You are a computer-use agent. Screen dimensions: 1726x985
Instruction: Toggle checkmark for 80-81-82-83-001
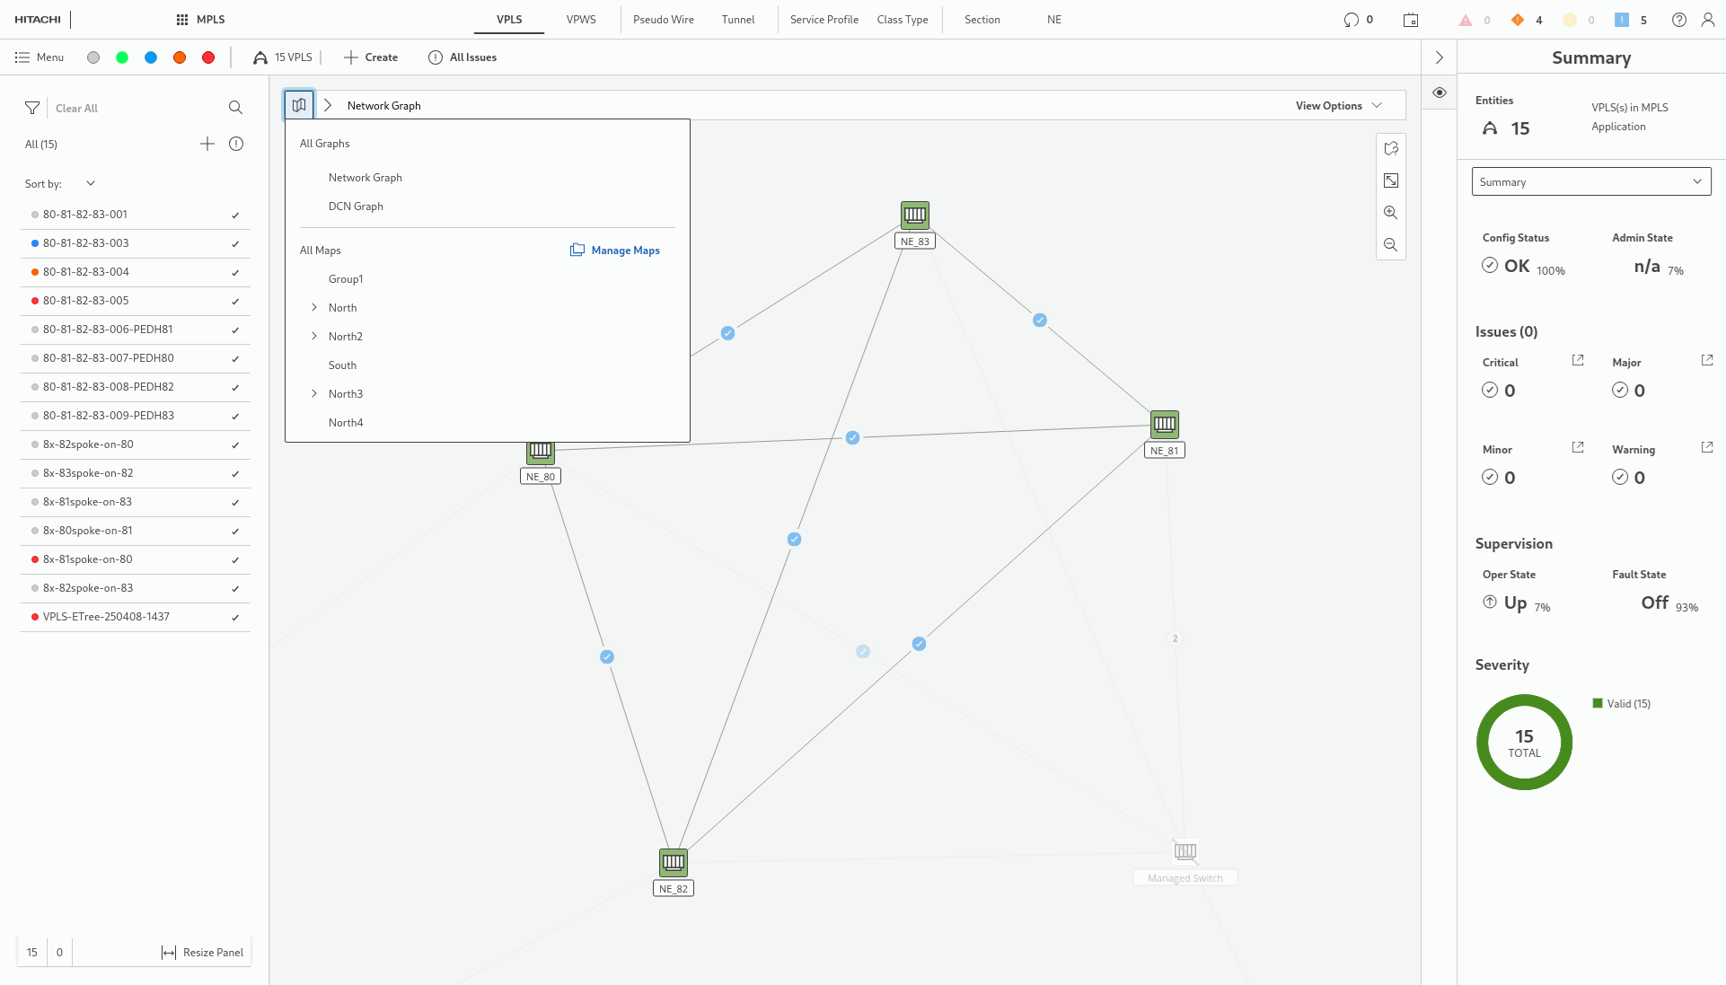(235, 215)
